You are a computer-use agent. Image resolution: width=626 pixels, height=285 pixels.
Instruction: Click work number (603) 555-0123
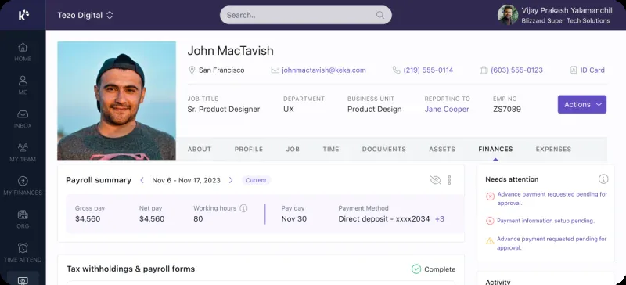(x=516, y=70)
